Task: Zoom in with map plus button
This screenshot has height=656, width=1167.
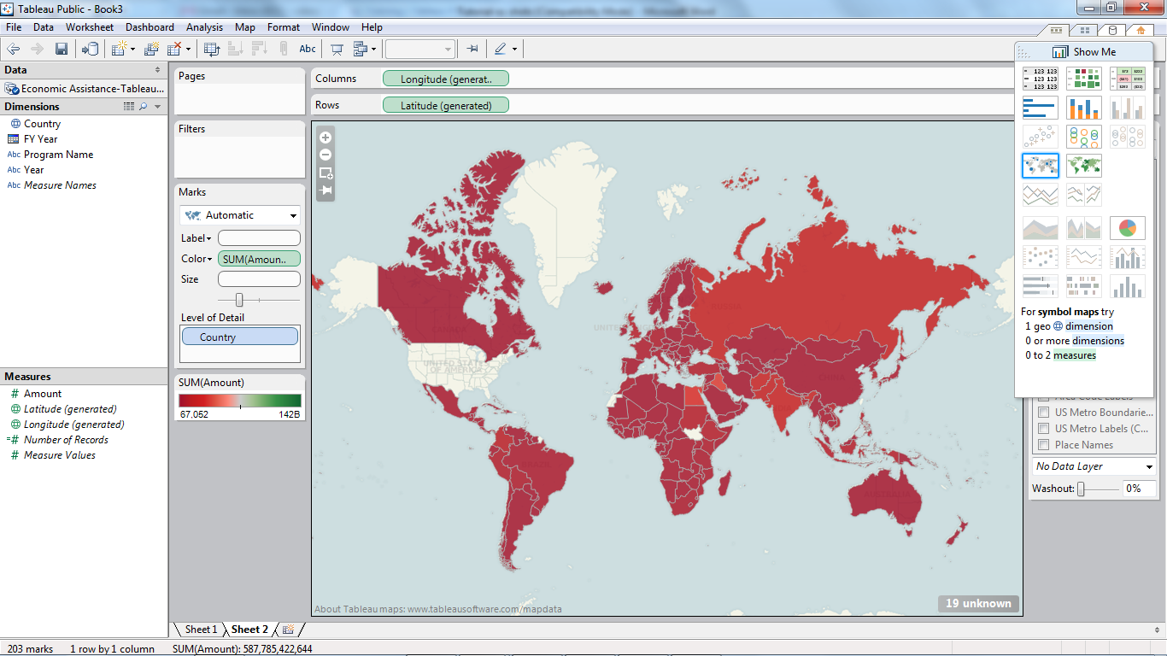Action: [x=325, y=137]
